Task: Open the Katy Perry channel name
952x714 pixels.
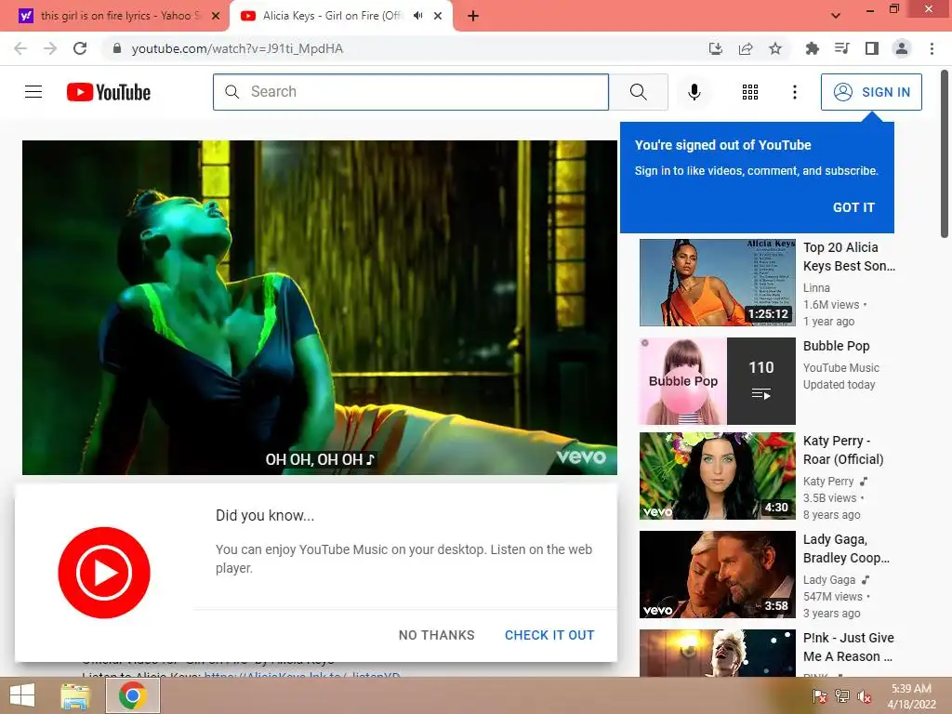Action: point(828,482)
